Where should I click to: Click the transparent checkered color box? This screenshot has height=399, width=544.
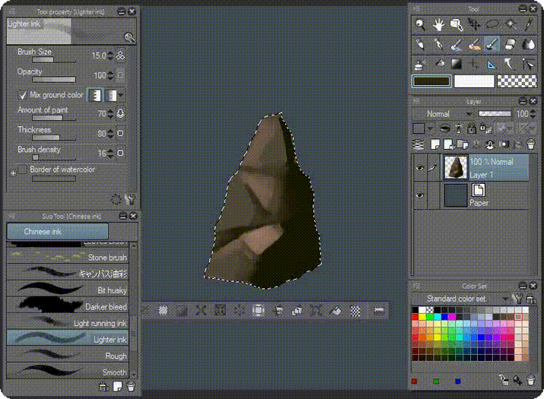[517, 81]
